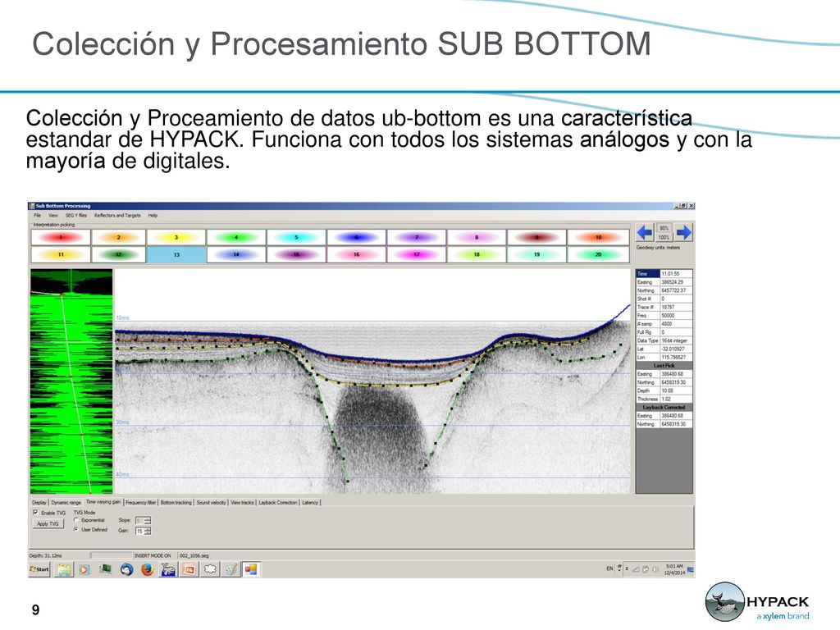Open the SEG Y files menu
The image size is (840, 630).
76,216
